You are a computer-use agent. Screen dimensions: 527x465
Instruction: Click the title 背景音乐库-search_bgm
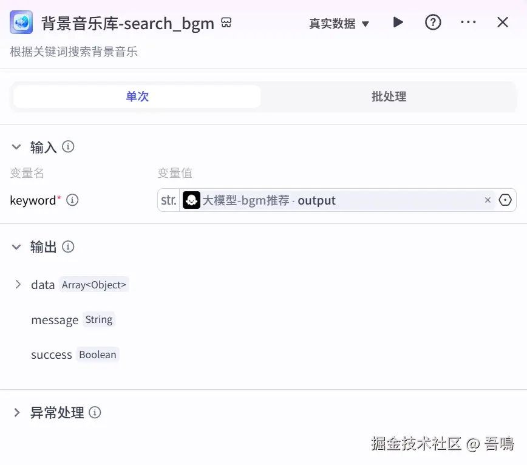pyautogui.click(x=127, y=24)
